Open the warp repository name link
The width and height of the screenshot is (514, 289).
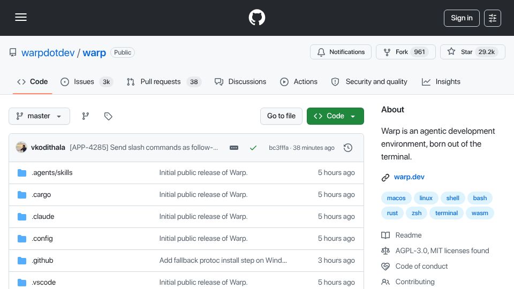tap(94, 52)
